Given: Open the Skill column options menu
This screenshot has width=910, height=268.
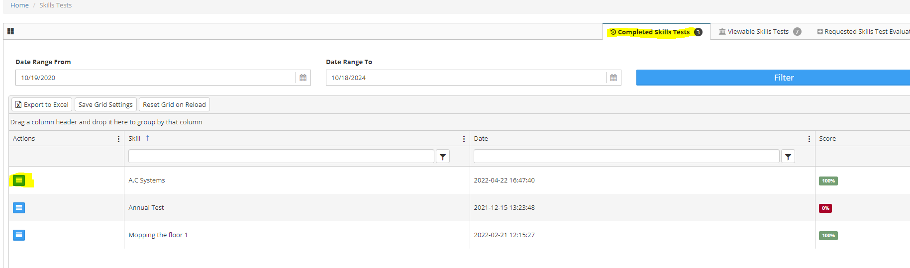Looking at the screenshot, I should pyautogui.click(x=464, y=139).
